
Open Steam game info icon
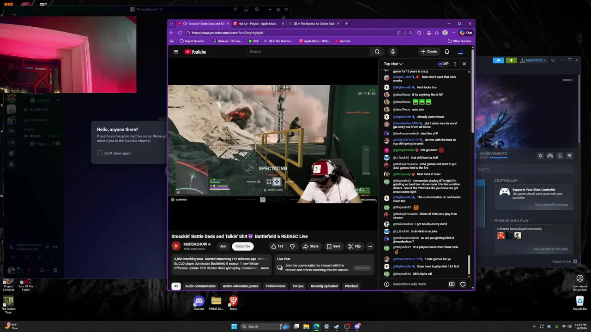[560, 156]
